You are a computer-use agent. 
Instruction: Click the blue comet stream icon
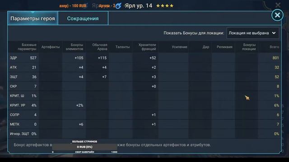point(118,6)
